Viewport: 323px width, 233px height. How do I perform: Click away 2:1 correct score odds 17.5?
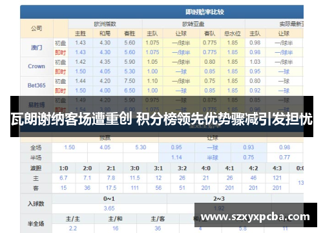(x=111, y=188)
